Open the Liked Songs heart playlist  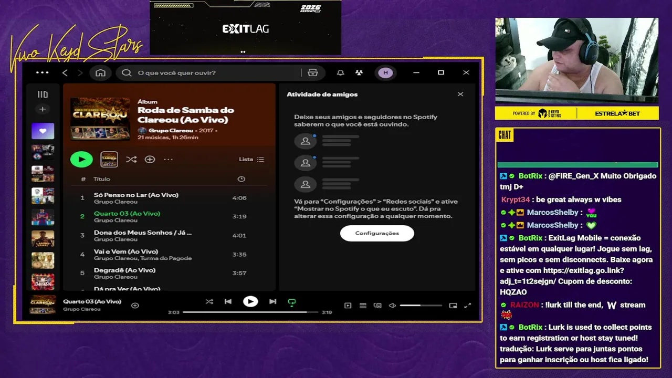coord(43,131)
